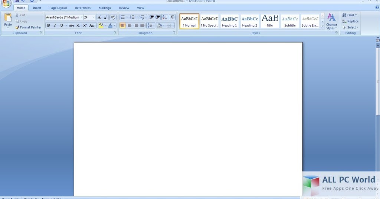This screenshot has height=199, width=380.
Task: Click the Office Button
Action: tap(6, 3)
